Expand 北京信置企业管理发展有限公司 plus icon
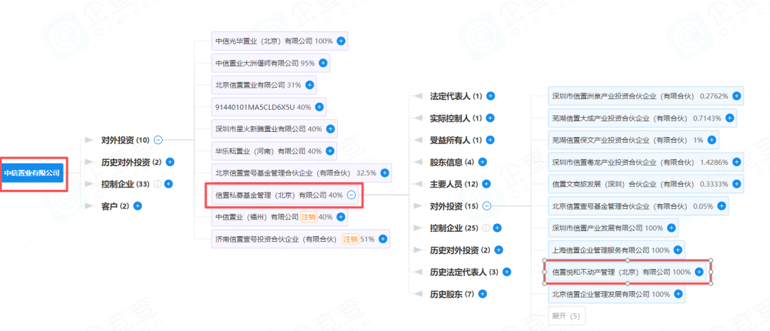Image resolution: width=770 pixels, height=331 pixels. point(678,294)
